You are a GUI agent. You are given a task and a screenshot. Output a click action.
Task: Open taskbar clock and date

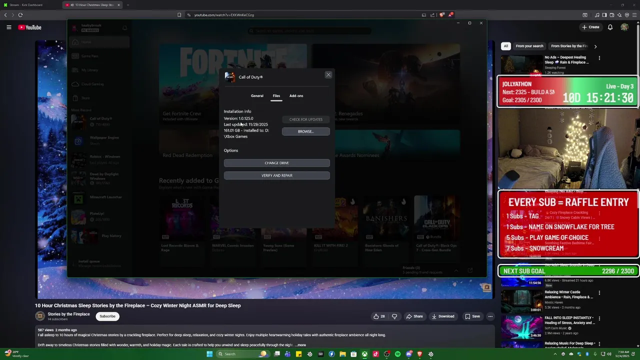coord(623,354)
